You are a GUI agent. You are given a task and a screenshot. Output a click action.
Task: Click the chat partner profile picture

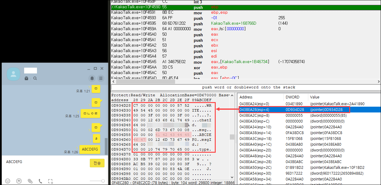click(x=14, y=74)
